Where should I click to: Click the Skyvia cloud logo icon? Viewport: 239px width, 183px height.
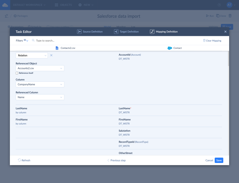click(5, 5)
